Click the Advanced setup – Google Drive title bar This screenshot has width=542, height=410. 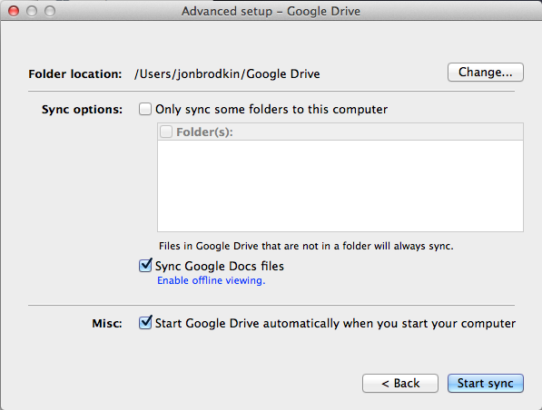pyautogui.click(x=271, y=11)
